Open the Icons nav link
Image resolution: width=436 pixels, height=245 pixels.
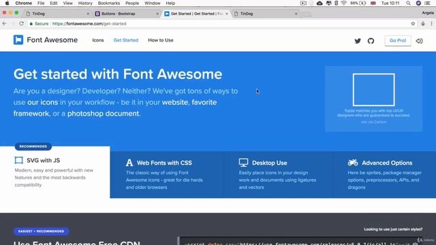tap(98, 40)
